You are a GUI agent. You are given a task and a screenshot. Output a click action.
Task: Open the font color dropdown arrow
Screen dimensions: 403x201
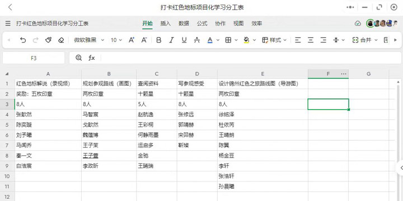point(218,40)
